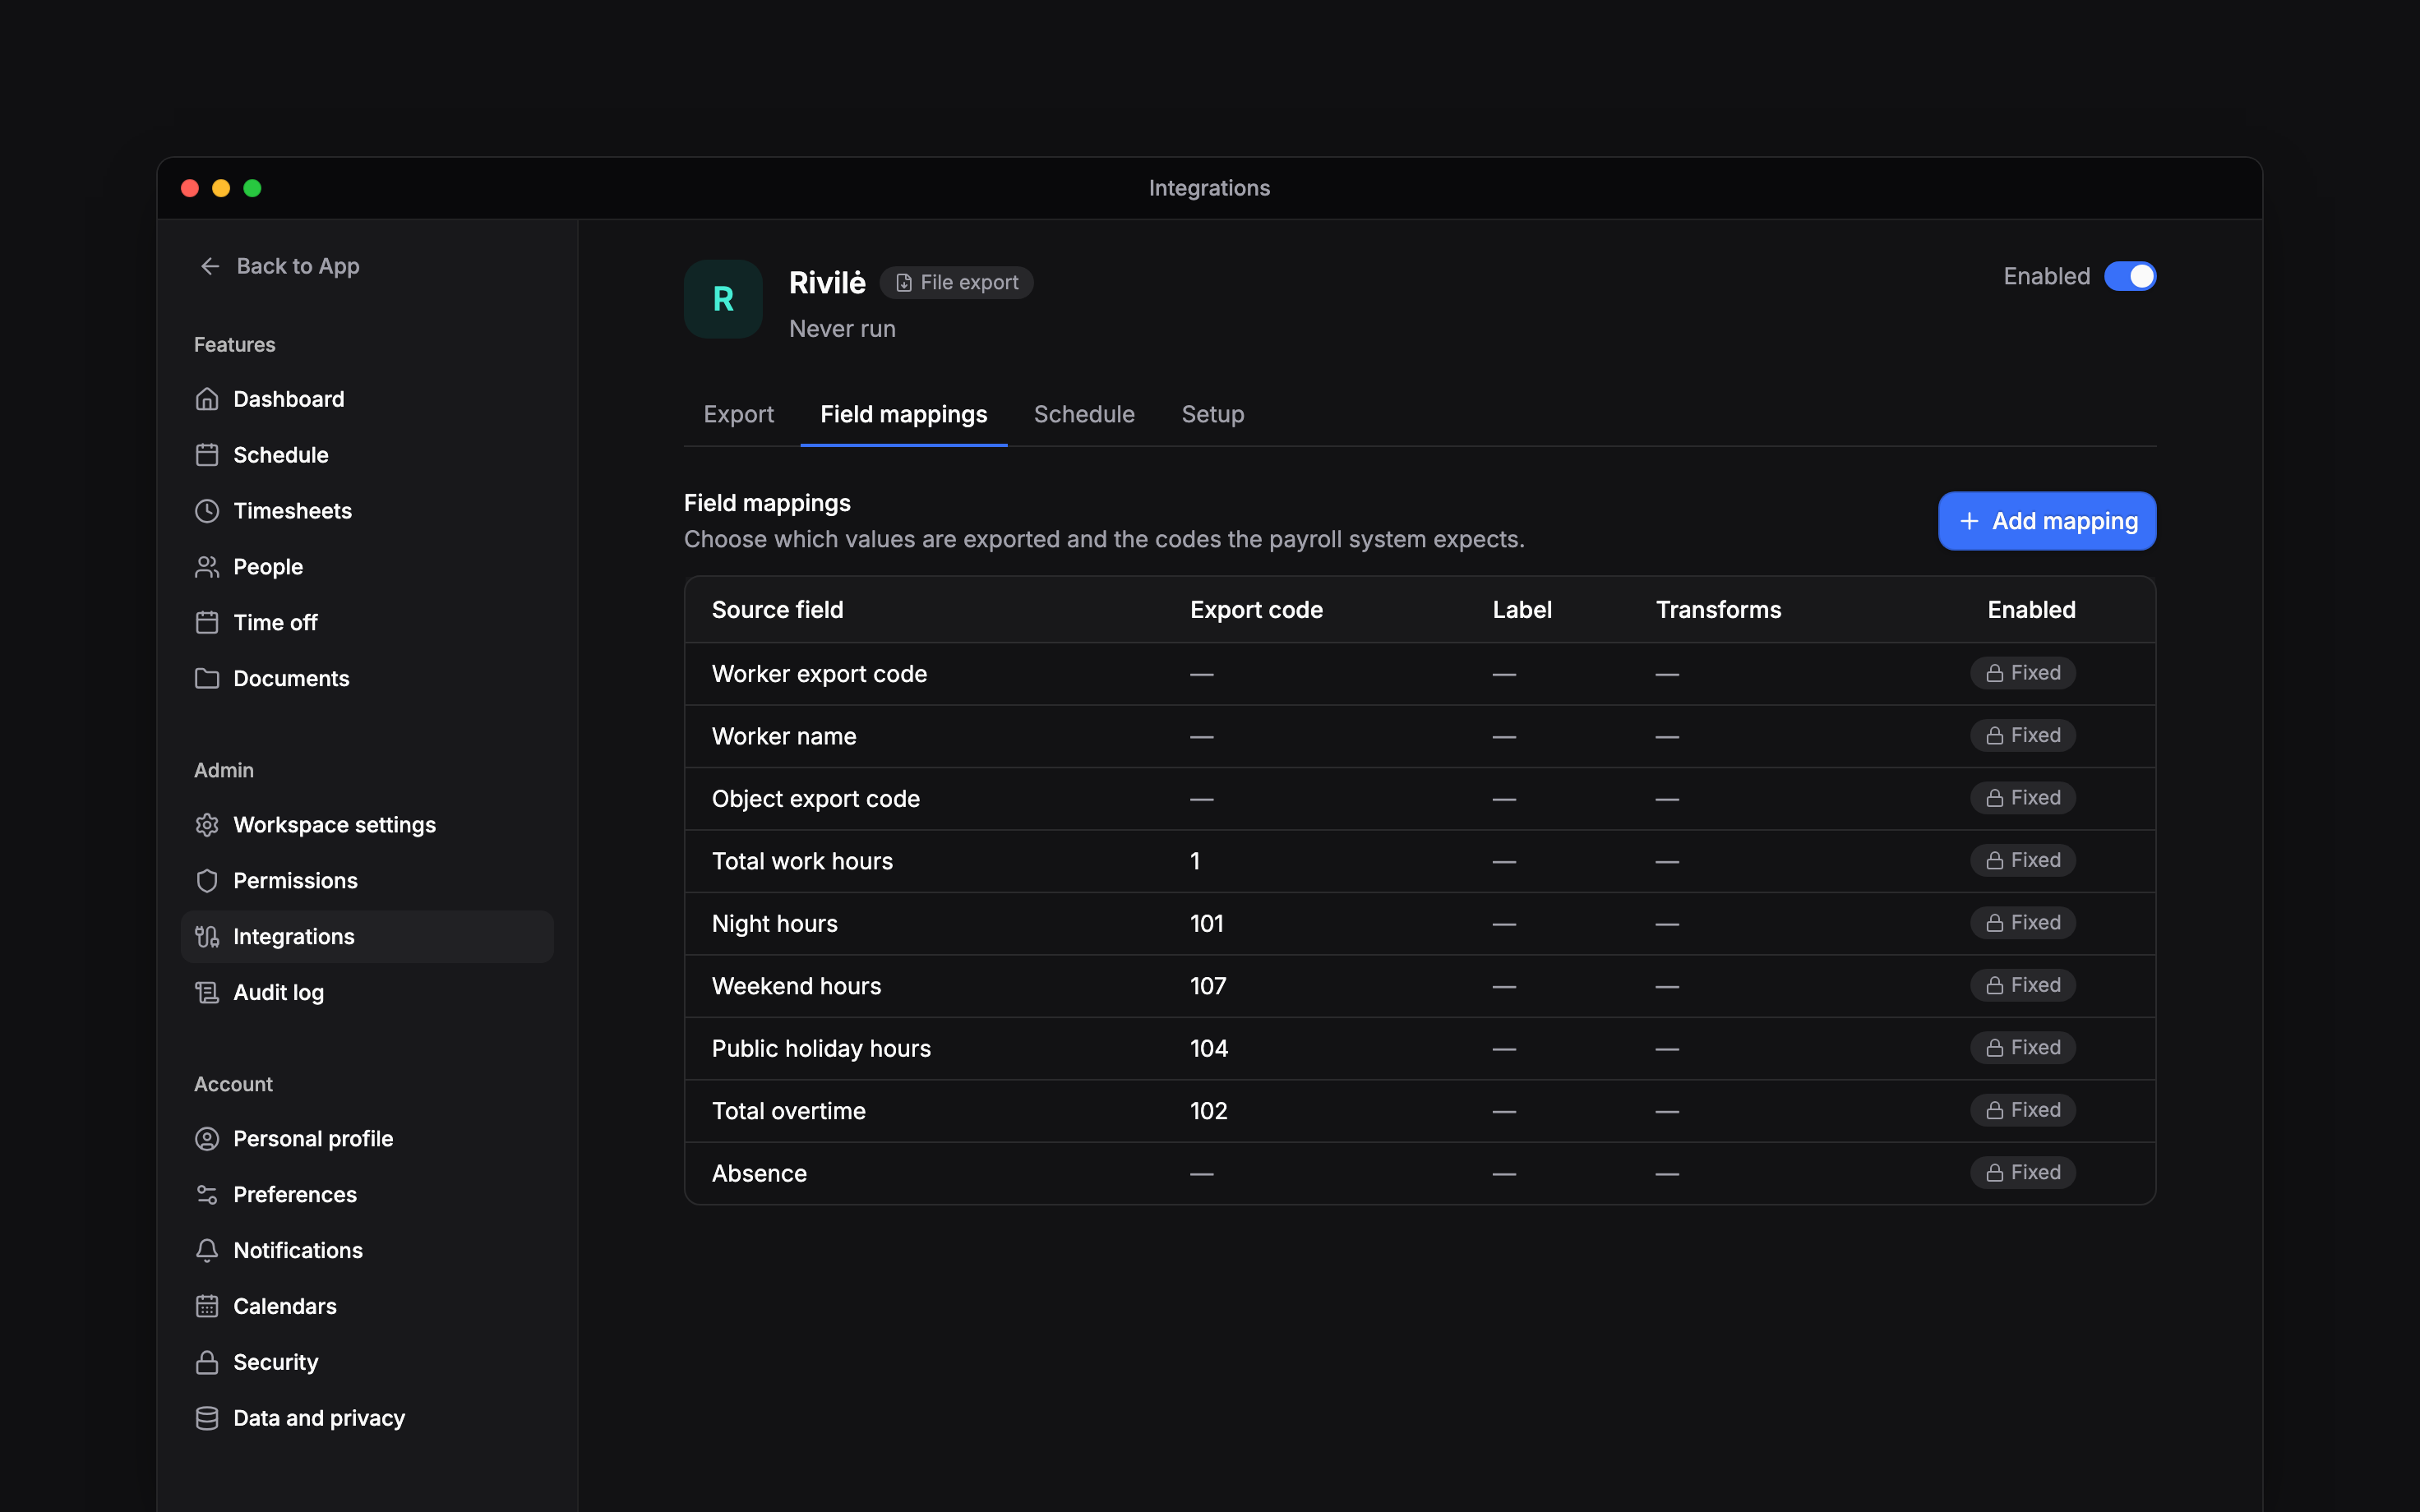Open the Export tab
2420x1512 pixels.
pos(739,414)
